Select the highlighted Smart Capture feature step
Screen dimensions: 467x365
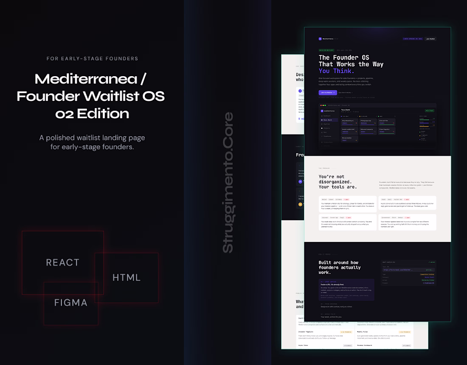point(346,290)
